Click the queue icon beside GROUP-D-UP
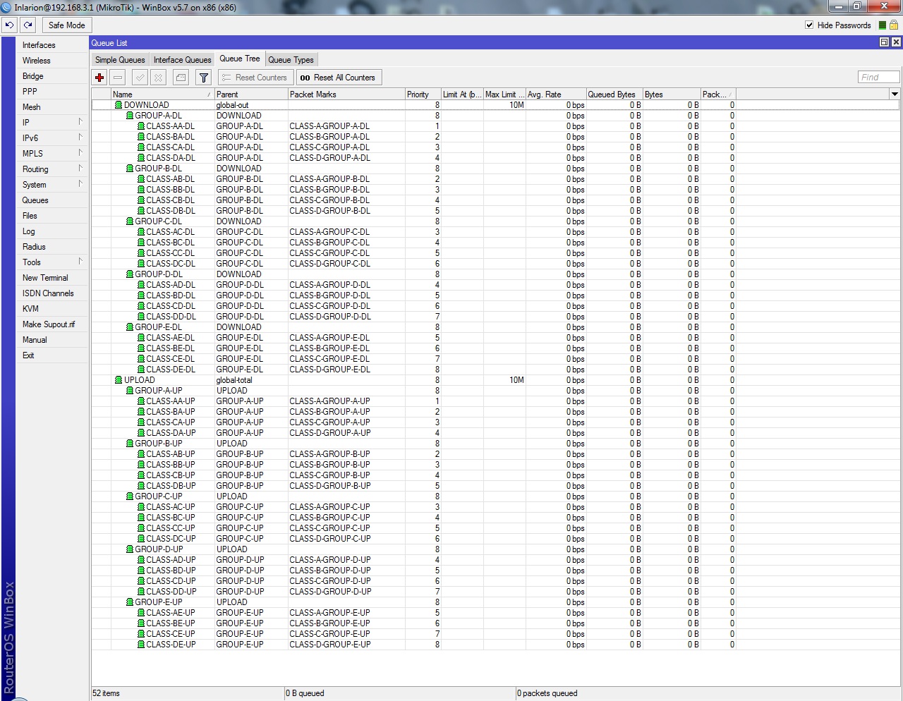Viewport: 903px width, 701px height. coord(130,549)
